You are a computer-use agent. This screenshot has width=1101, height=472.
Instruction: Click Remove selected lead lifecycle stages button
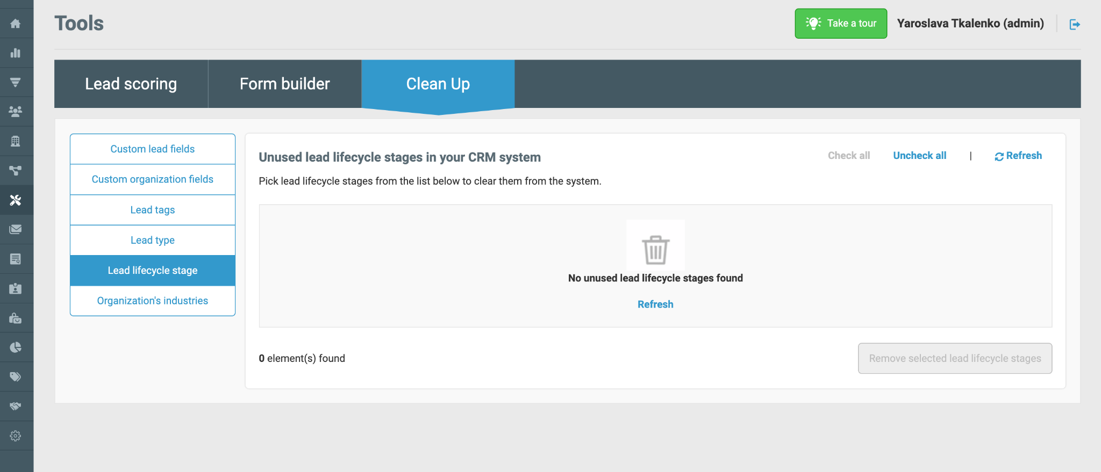coord(955,358)
